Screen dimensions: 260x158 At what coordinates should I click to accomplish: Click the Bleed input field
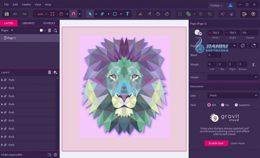pos(214,55)
